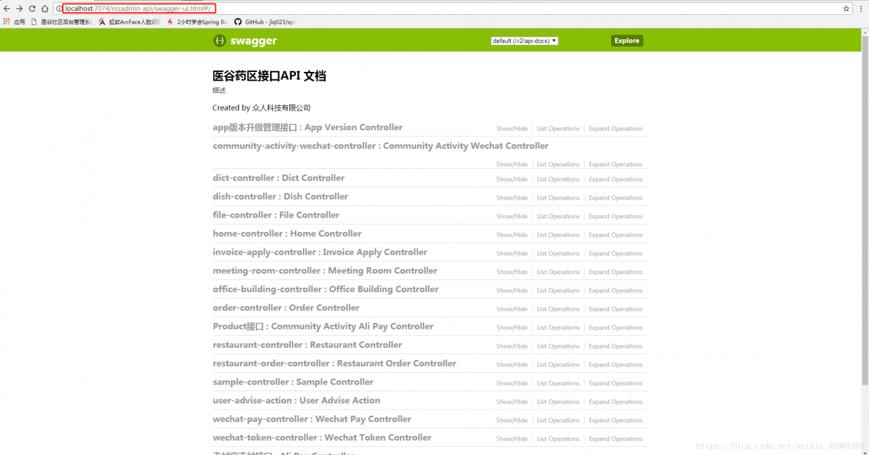Click the browser forward arrow
The image size is (869, 455).
pos(19,9)
